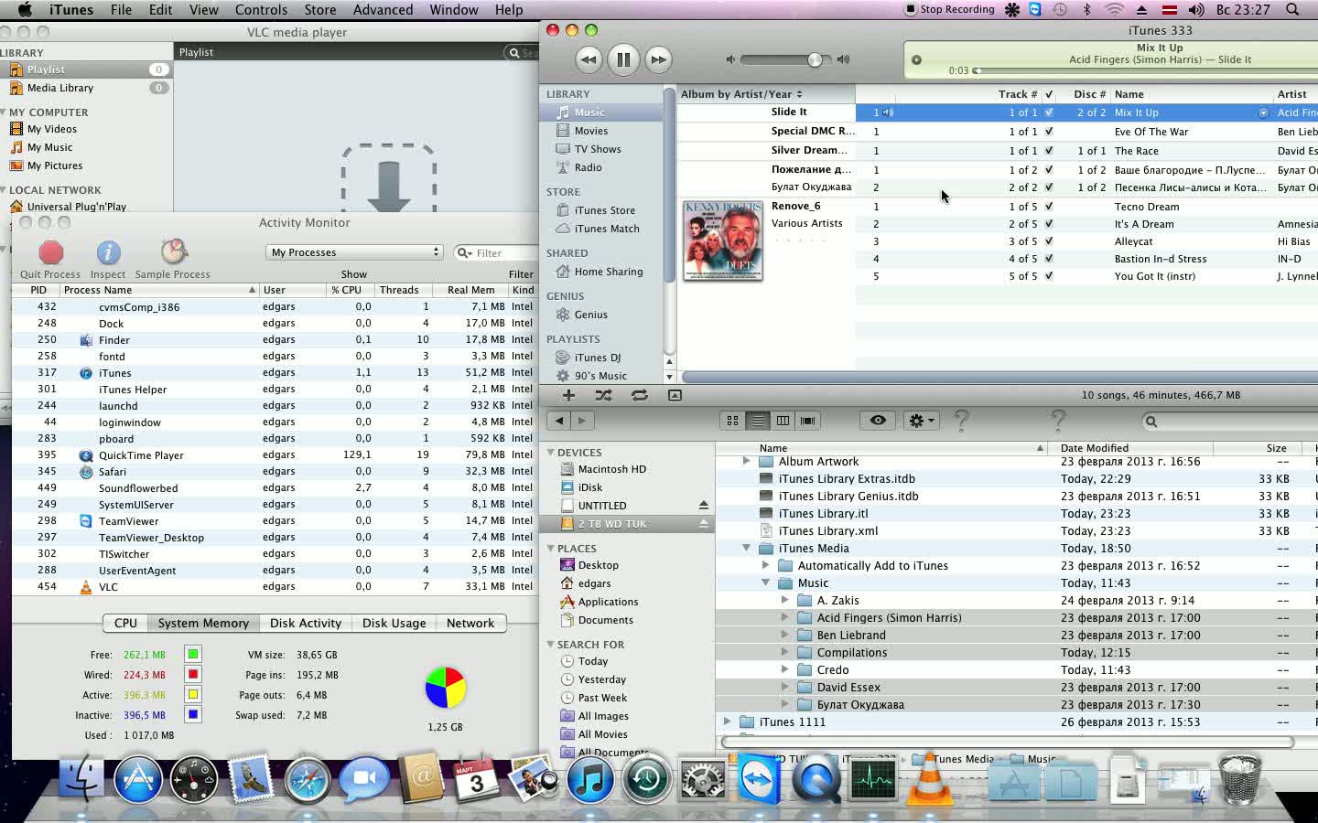
Task: Uncheck Alleycat track checkbox
Action: click(x=1049, y=241)
